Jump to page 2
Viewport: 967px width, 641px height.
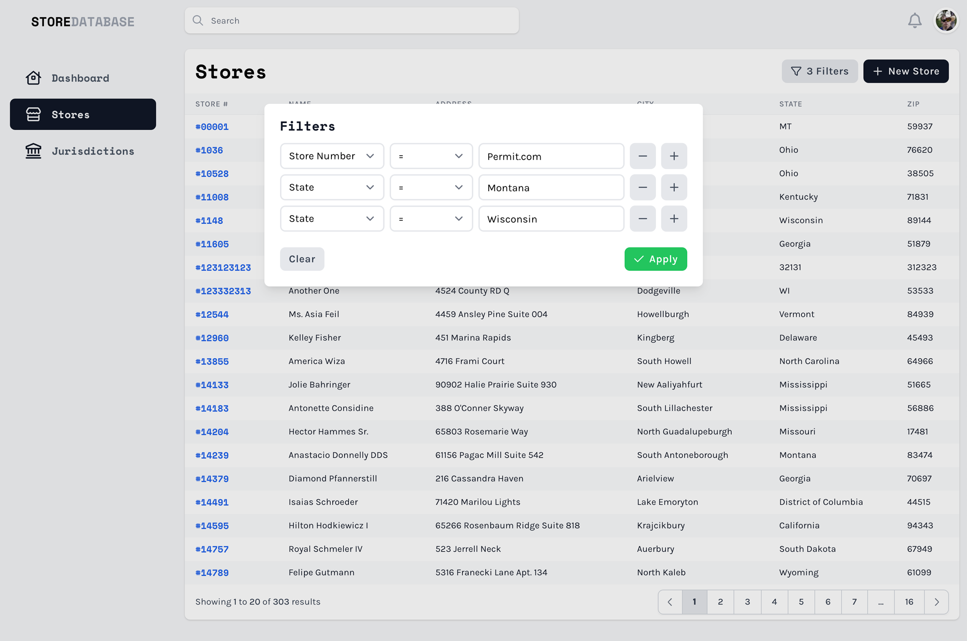click(x=721, y=602)
